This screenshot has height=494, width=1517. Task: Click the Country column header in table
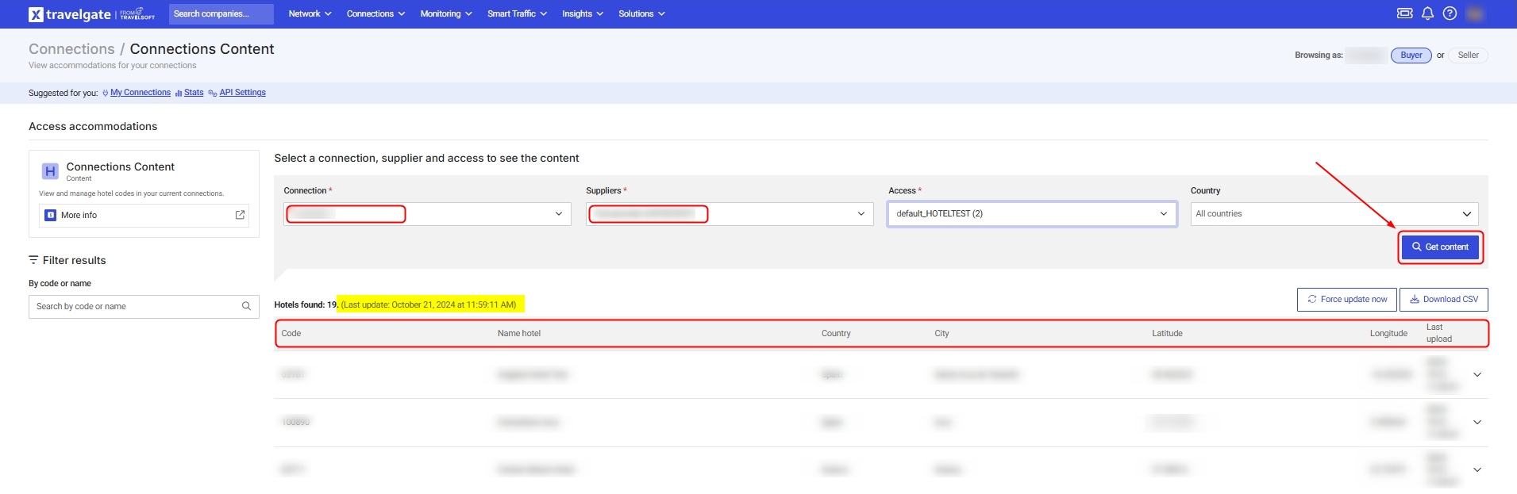(x=836, y=334)
